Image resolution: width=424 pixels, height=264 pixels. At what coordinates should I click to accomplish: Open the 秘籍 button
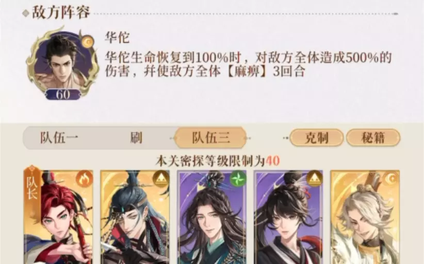[372, 138]
